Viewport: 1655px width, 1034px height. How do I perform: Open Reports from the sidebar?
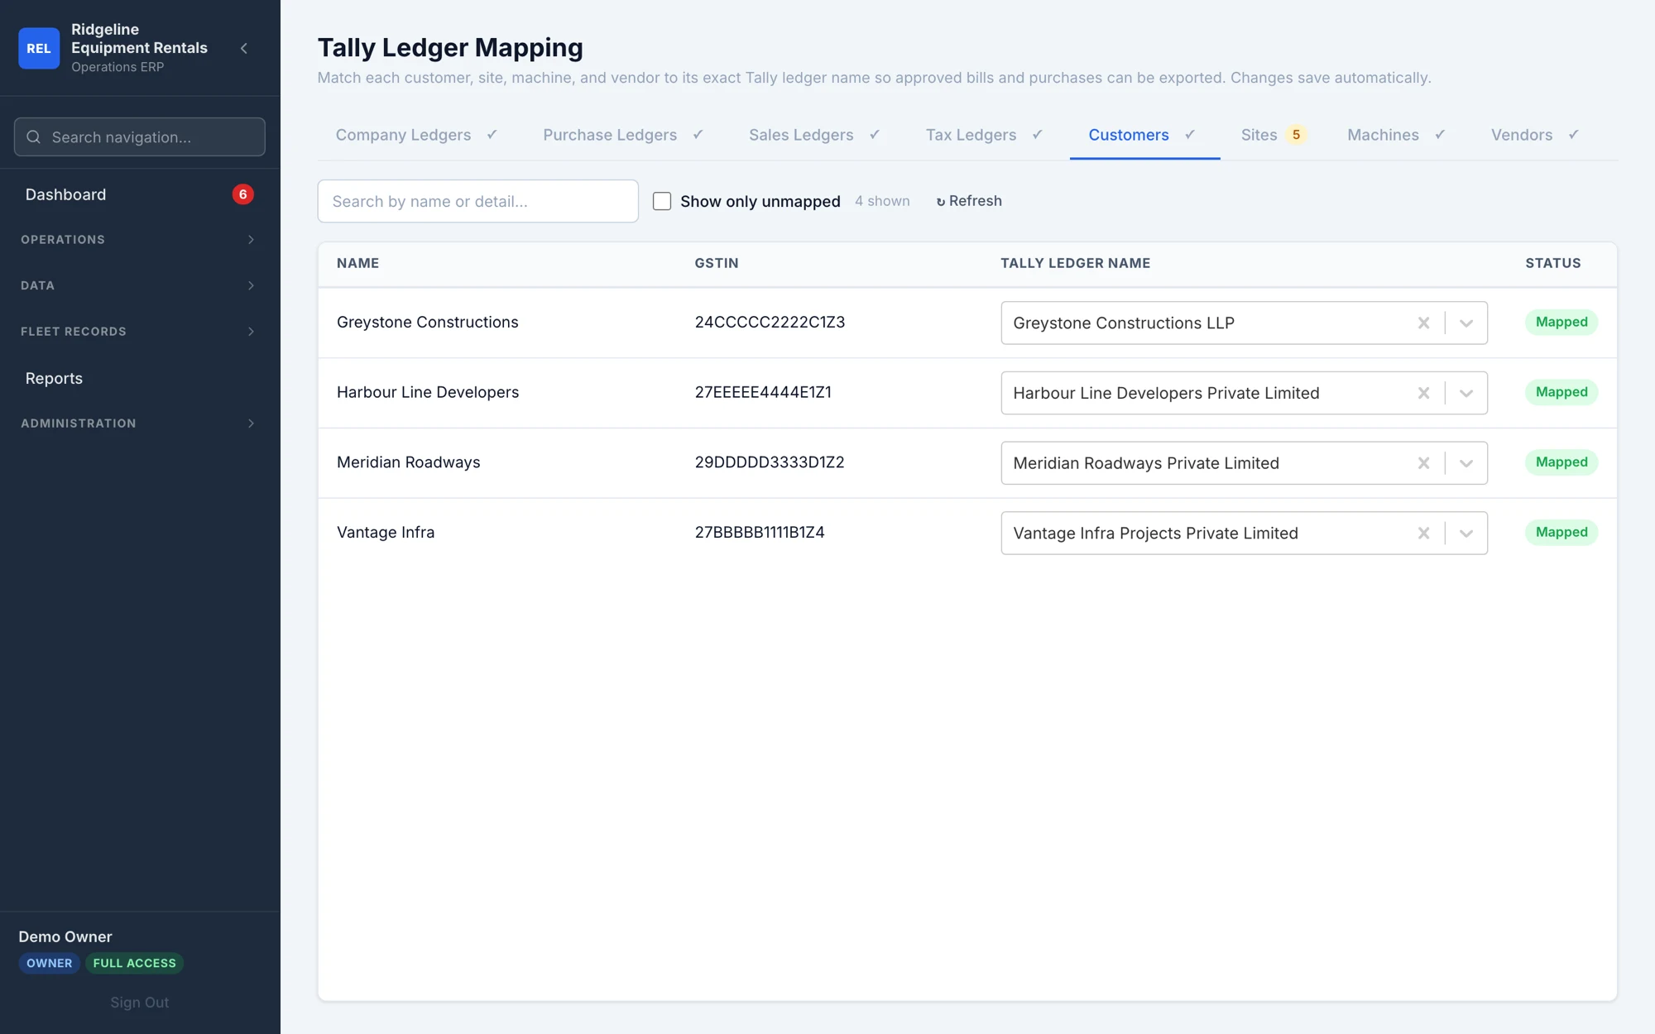[139, 378]
